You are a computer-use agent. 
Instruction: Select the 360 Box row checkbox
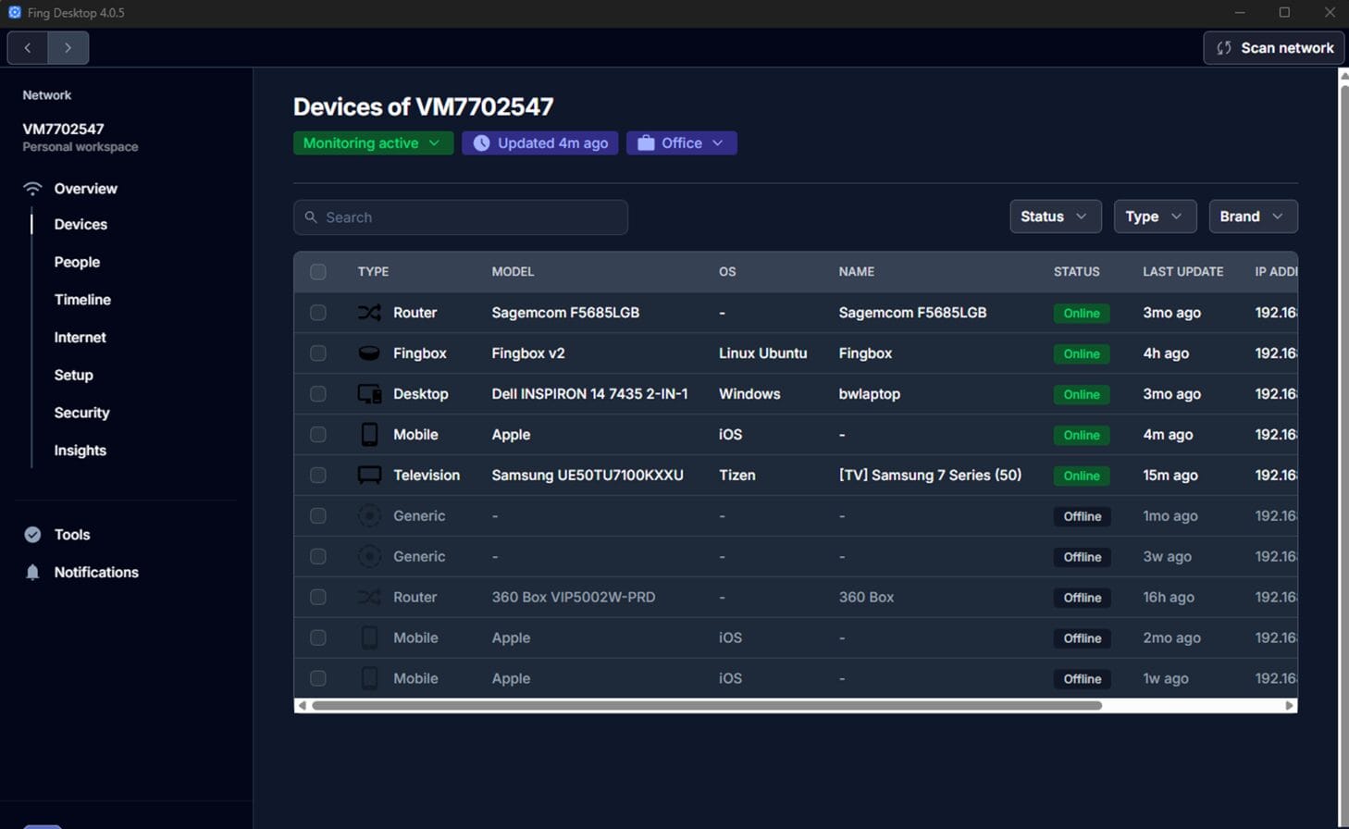click(x=318, y=598)
